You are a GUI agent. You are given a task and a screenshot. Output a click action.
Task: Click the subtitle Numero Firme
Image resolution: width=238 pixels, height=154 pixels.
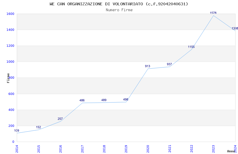119,10
